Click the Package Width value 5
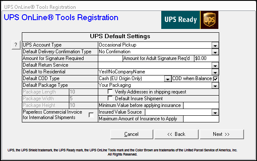The height and width of the screenshot is (161, 257). pos(84,99)
